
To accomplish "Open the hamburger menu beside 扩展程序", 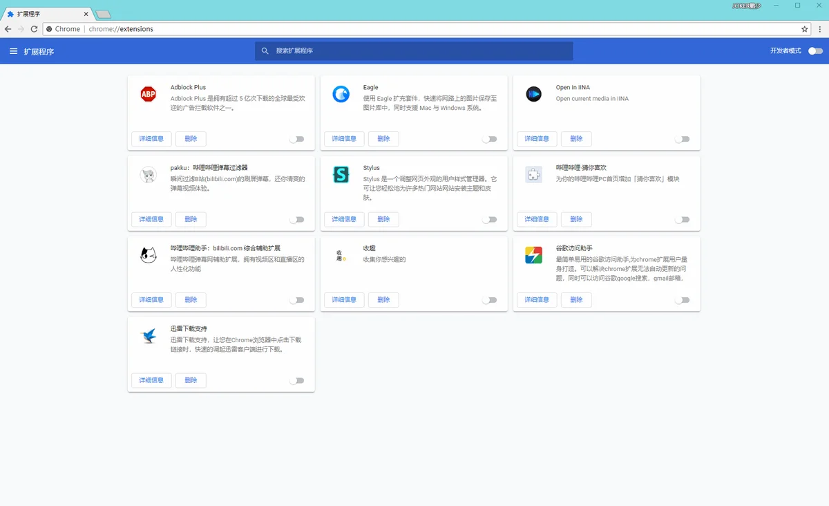I will 13,51.
